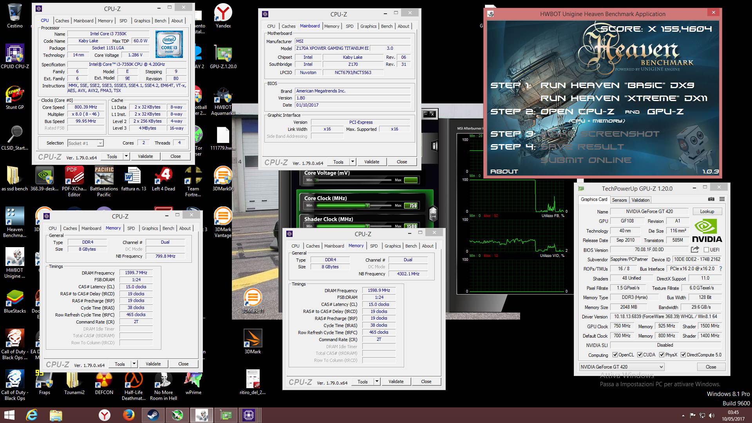Image resolution: width=752 pixels, height=423 pixels.
Task: Expand Tools dropdown in top-left CPU-Z
Action: [126, 156]
